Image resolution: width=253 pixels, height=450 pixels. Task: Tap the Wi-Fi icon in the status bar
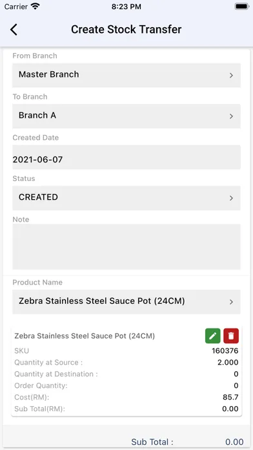tap(35, 6)
